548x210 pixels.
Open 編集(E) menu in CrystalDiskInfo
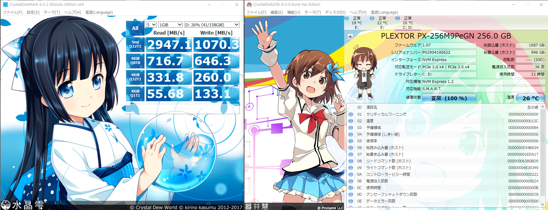click(x=277, y=12)
